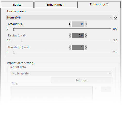Image resolution: width=122 pixels, height=123 pixels.
Task: Decrease Threshold (level) with the left arrow
Action: point(70,47)
